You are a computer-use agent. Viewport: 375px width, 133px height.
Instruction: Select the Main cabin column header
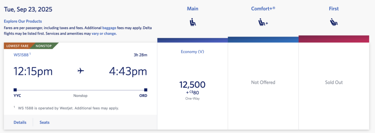[x=193, y=9]
